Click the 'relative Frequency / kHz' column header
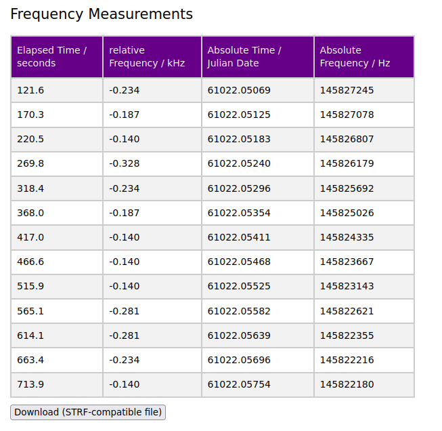Image resolution: width=442 pixels, height=431 pixels. 152,57
